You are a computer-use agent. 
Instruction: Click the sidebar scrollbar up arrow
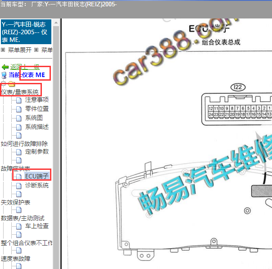point(56,23)
